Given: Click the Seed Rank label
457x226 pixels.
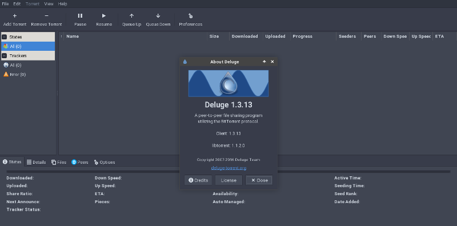Looking at the screenshot, I should [x=346, y=193].
